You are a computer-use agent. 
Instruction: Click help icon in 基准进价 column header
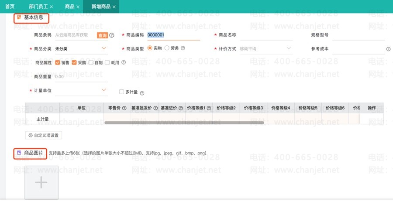click(x=180, y=108)
